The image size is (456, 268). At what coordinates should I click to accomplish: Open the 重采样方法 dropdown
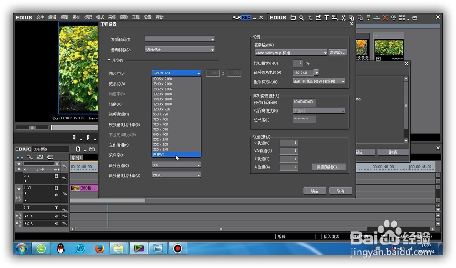[x=319, y=82]
